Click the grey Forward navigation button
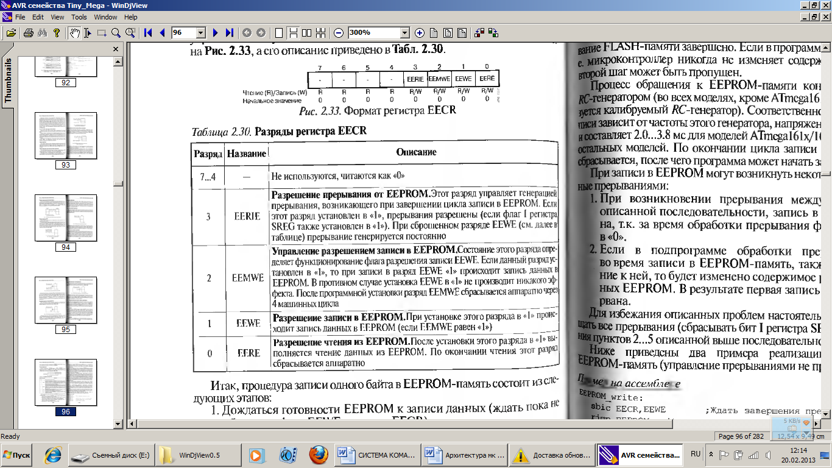This screenshot has width=832, height=468. click(261, 33)
